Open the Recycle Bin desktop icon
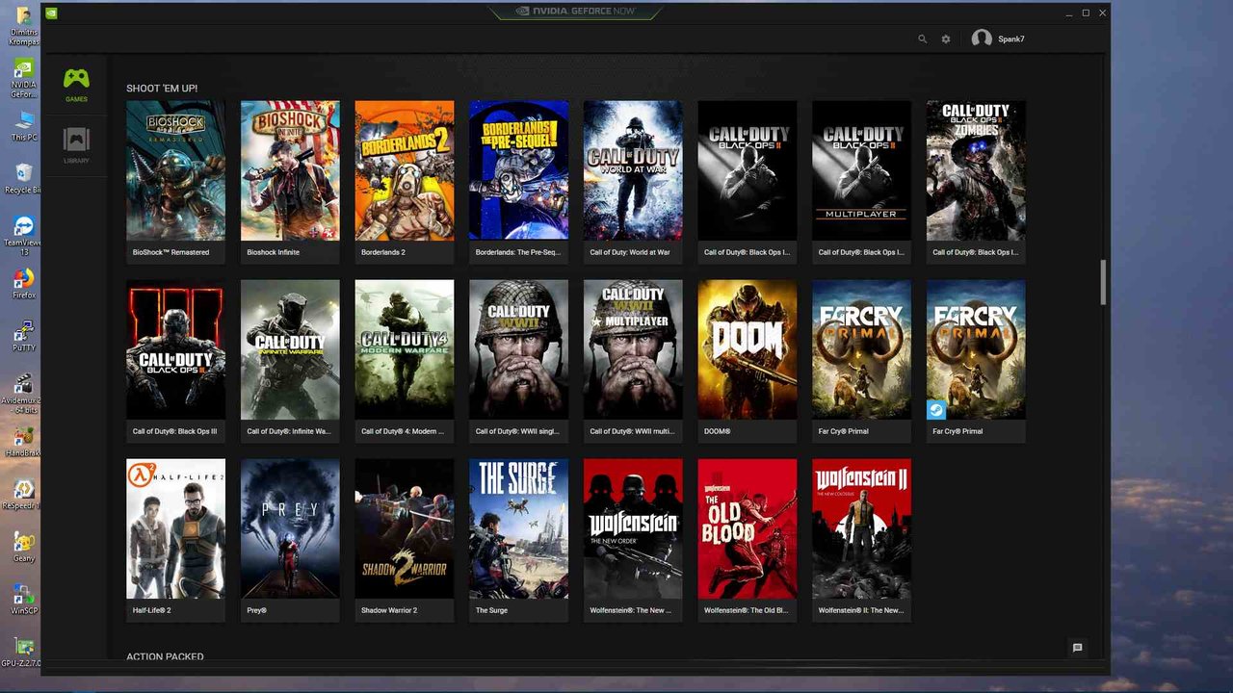 (x=24, y=178)
